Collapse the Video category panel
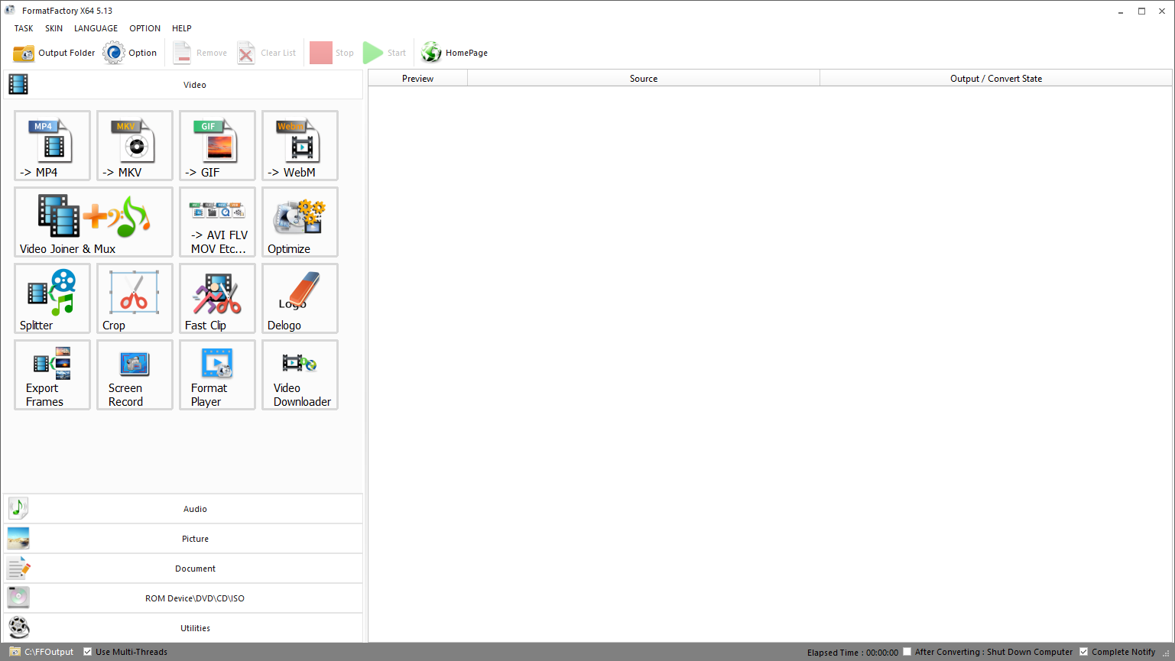1175x661 pixels. click(183, 85)
